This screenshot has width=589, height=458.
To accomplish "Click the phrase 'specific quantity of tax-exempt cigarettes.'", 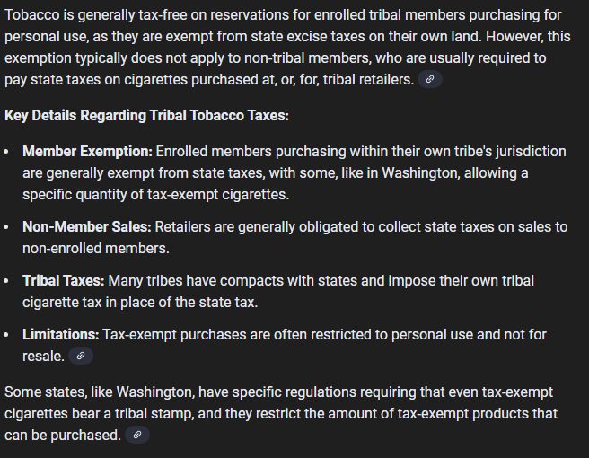I will [156, 195].
